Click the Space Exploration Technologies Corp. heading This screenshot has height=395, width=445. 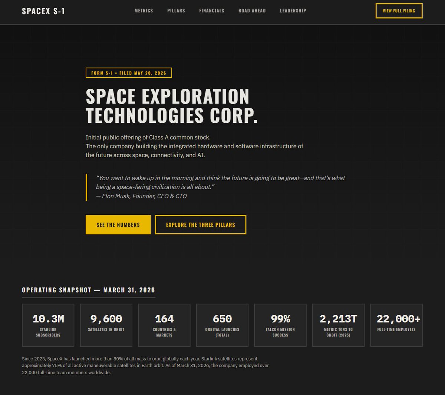click(172, 106)
